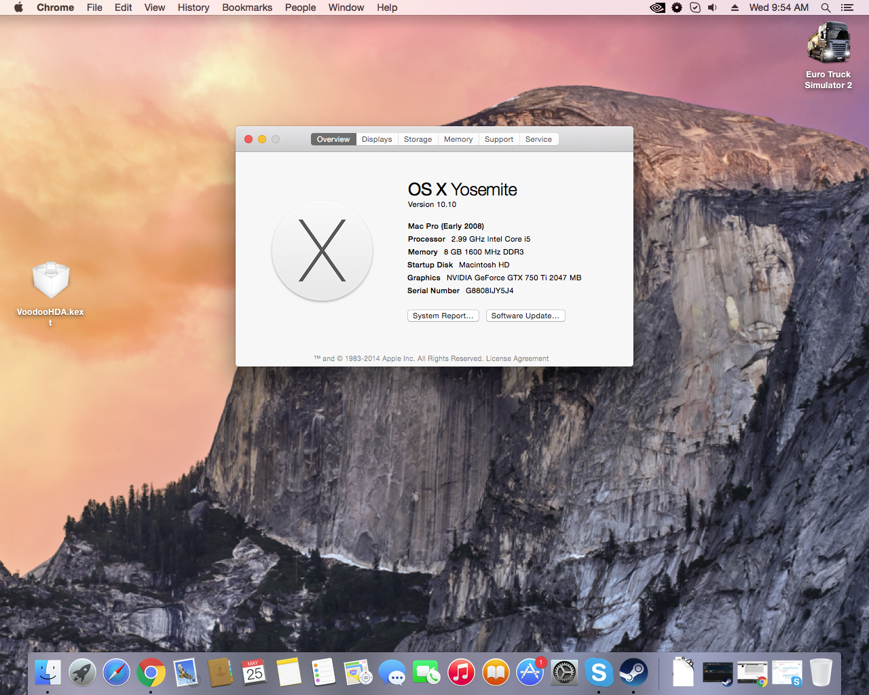This screenshot has height=695, width=869.
Task: Click the 2.99 GHz Intel Core i5 text
Action: [491, 239]
